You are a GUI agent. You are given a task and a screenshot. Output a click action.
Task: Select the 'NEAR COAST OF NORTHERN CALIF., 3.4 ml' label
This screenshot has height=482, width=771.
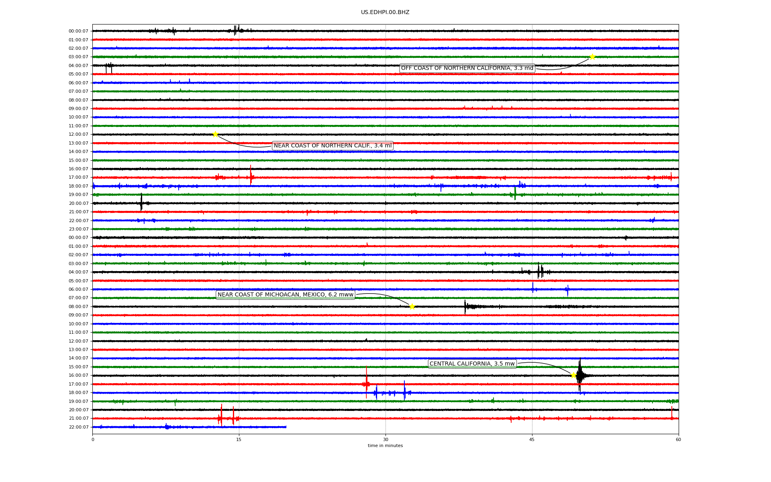tap(332, 146)
